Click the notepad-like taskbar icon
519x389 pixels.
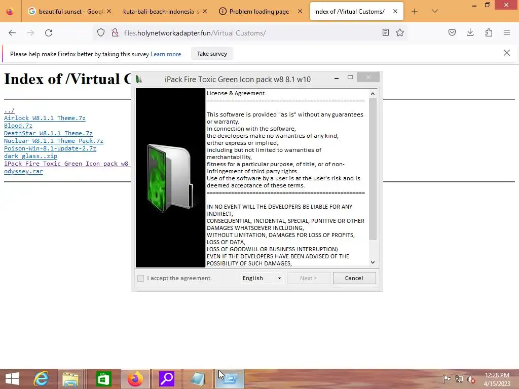tap(198, 379)
